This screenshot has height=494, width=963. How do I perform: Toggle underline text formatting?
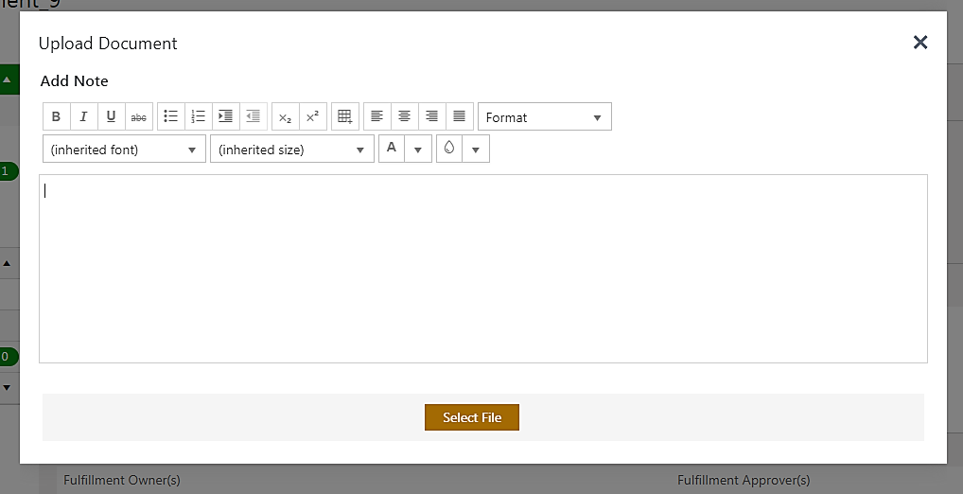[111, 116]
